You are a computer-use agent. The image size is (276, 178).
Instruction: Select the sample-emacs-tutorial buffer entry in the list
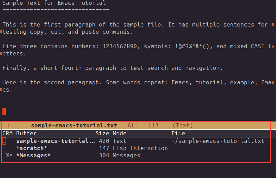pos(56,141)
